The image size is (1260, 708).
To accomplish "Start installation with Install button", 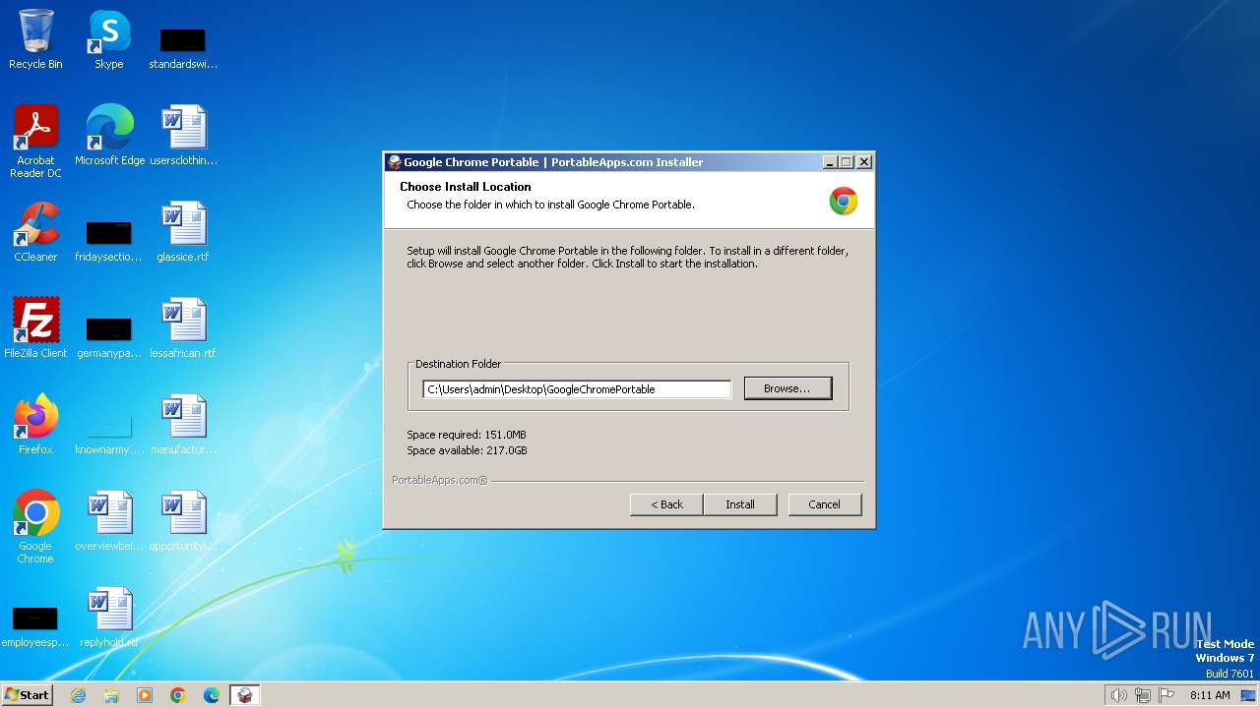I will tap(740, 504).
